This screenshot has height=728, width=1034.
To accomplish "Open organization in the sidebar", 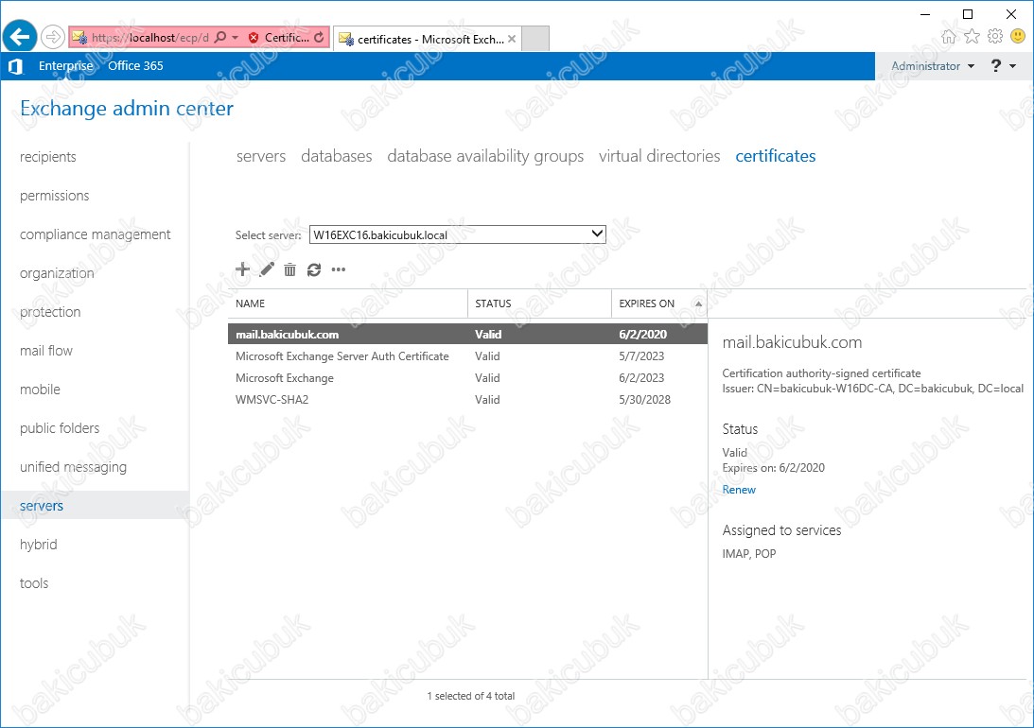I will click(x=57, y=273).
